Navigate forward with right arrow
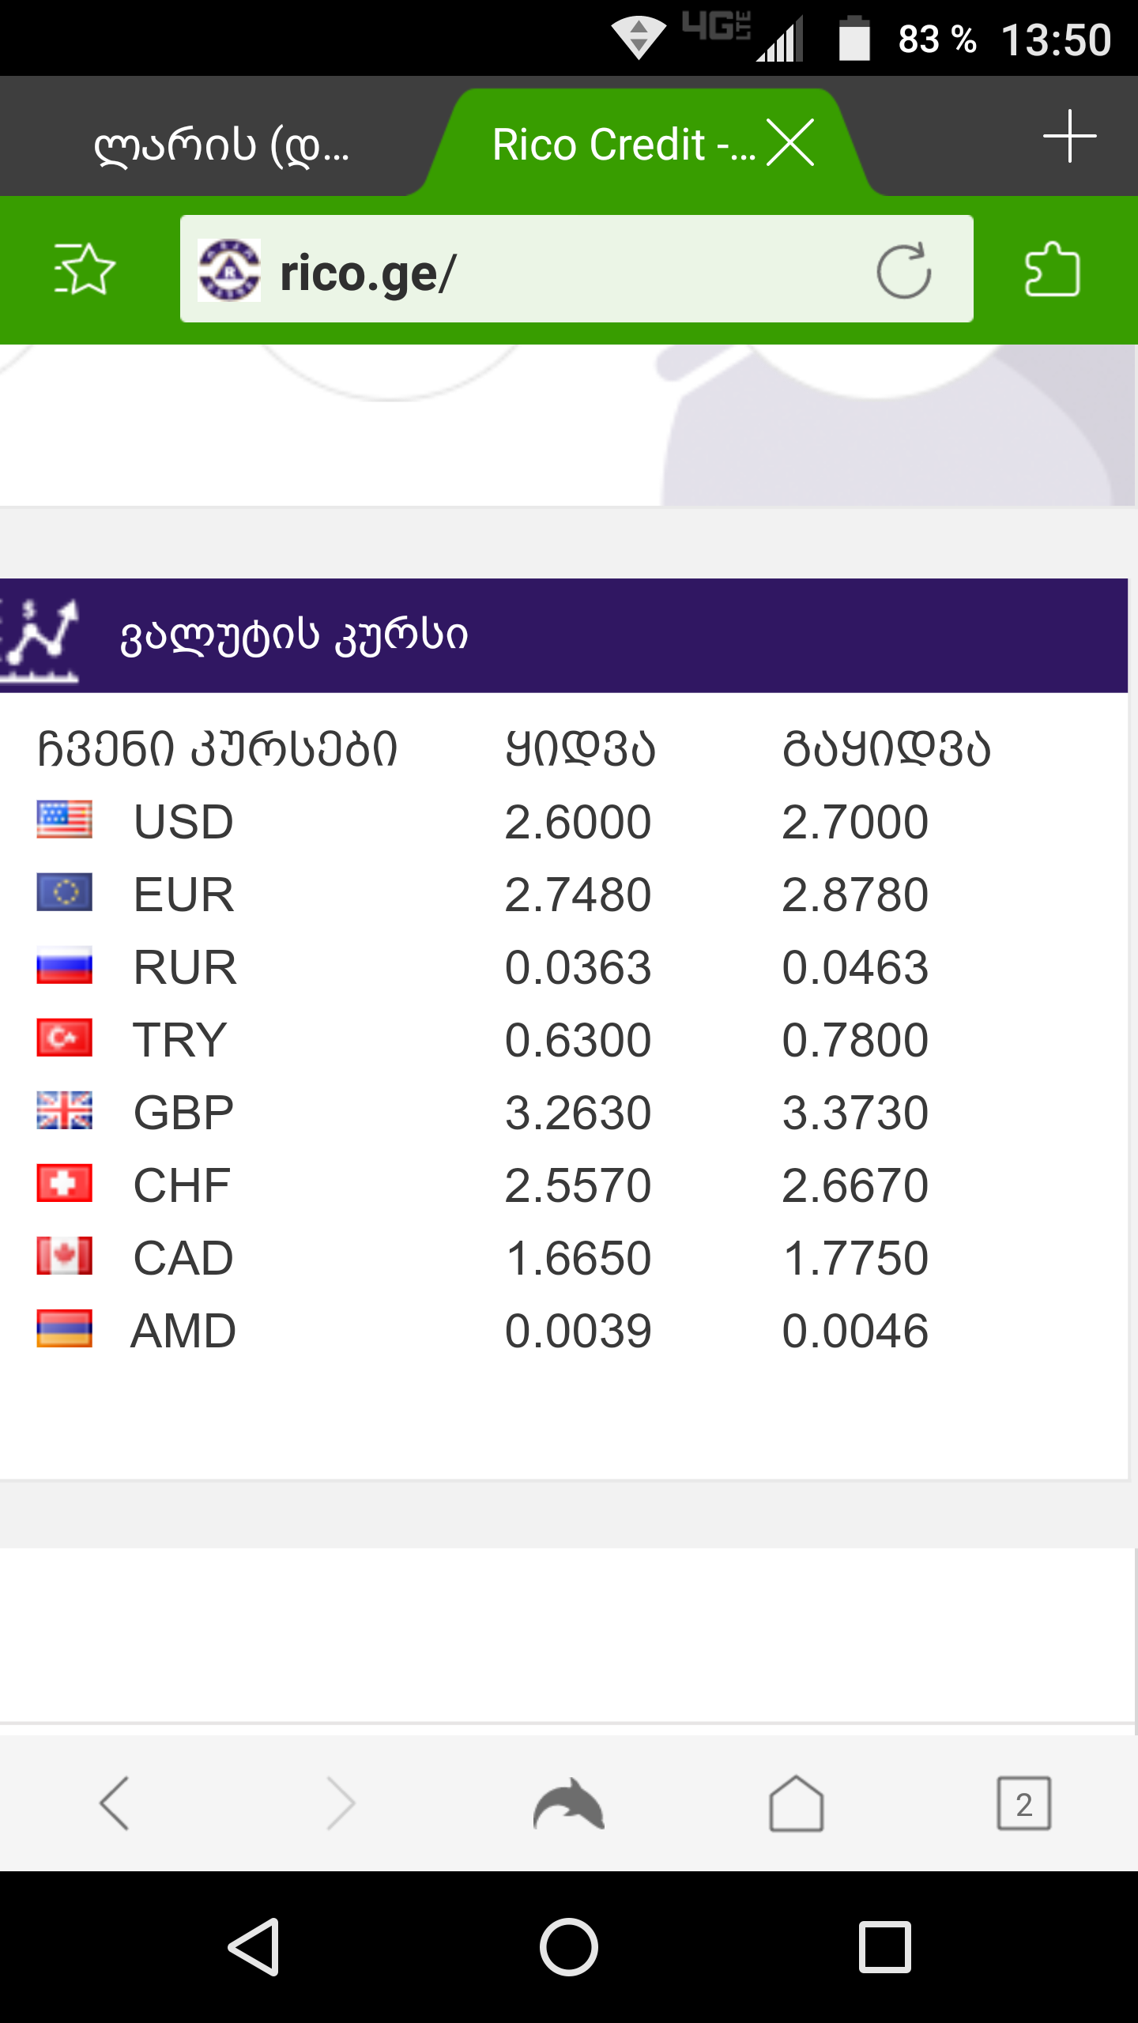 [341, 1804]
